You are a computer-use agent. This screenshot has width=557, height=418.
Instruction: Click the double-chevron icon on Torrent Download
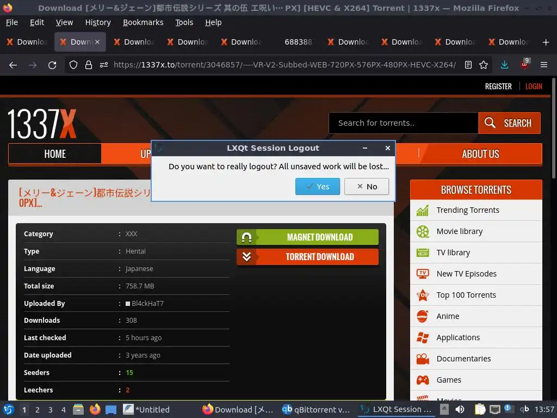(x=246, y=257)
